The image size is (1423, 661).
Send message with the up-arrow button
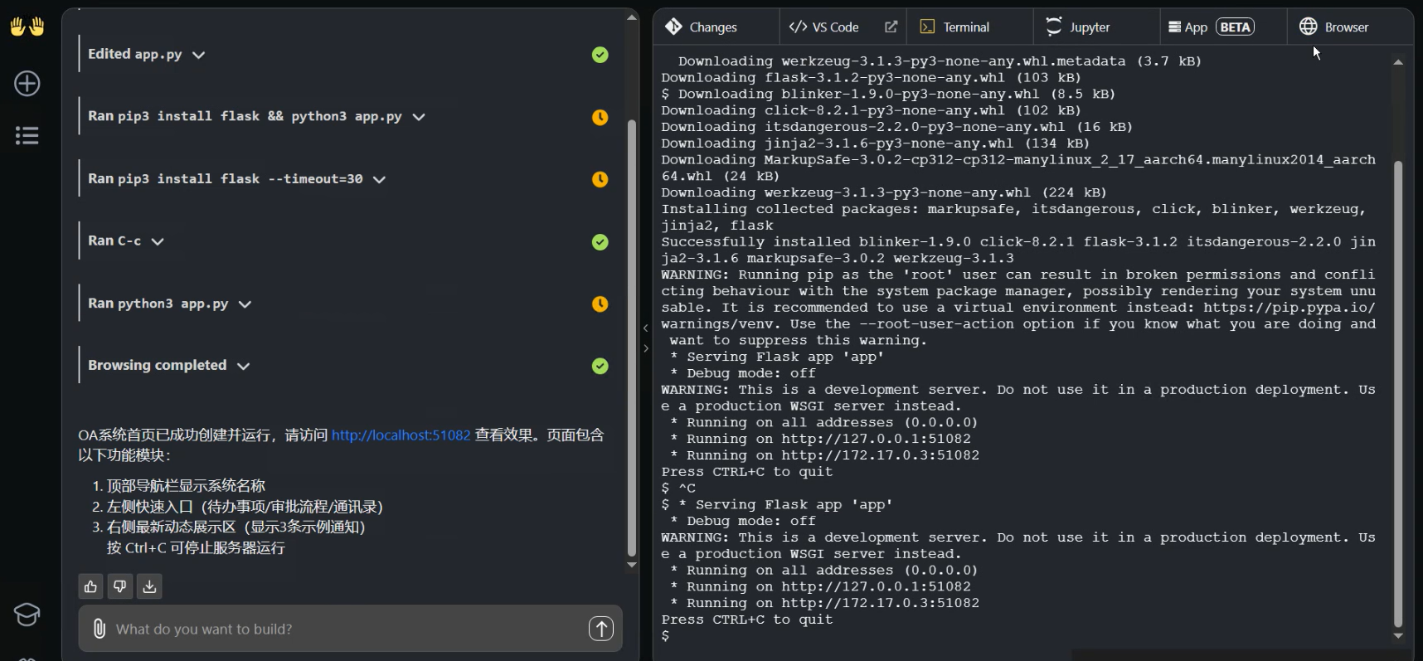[601, 629]
